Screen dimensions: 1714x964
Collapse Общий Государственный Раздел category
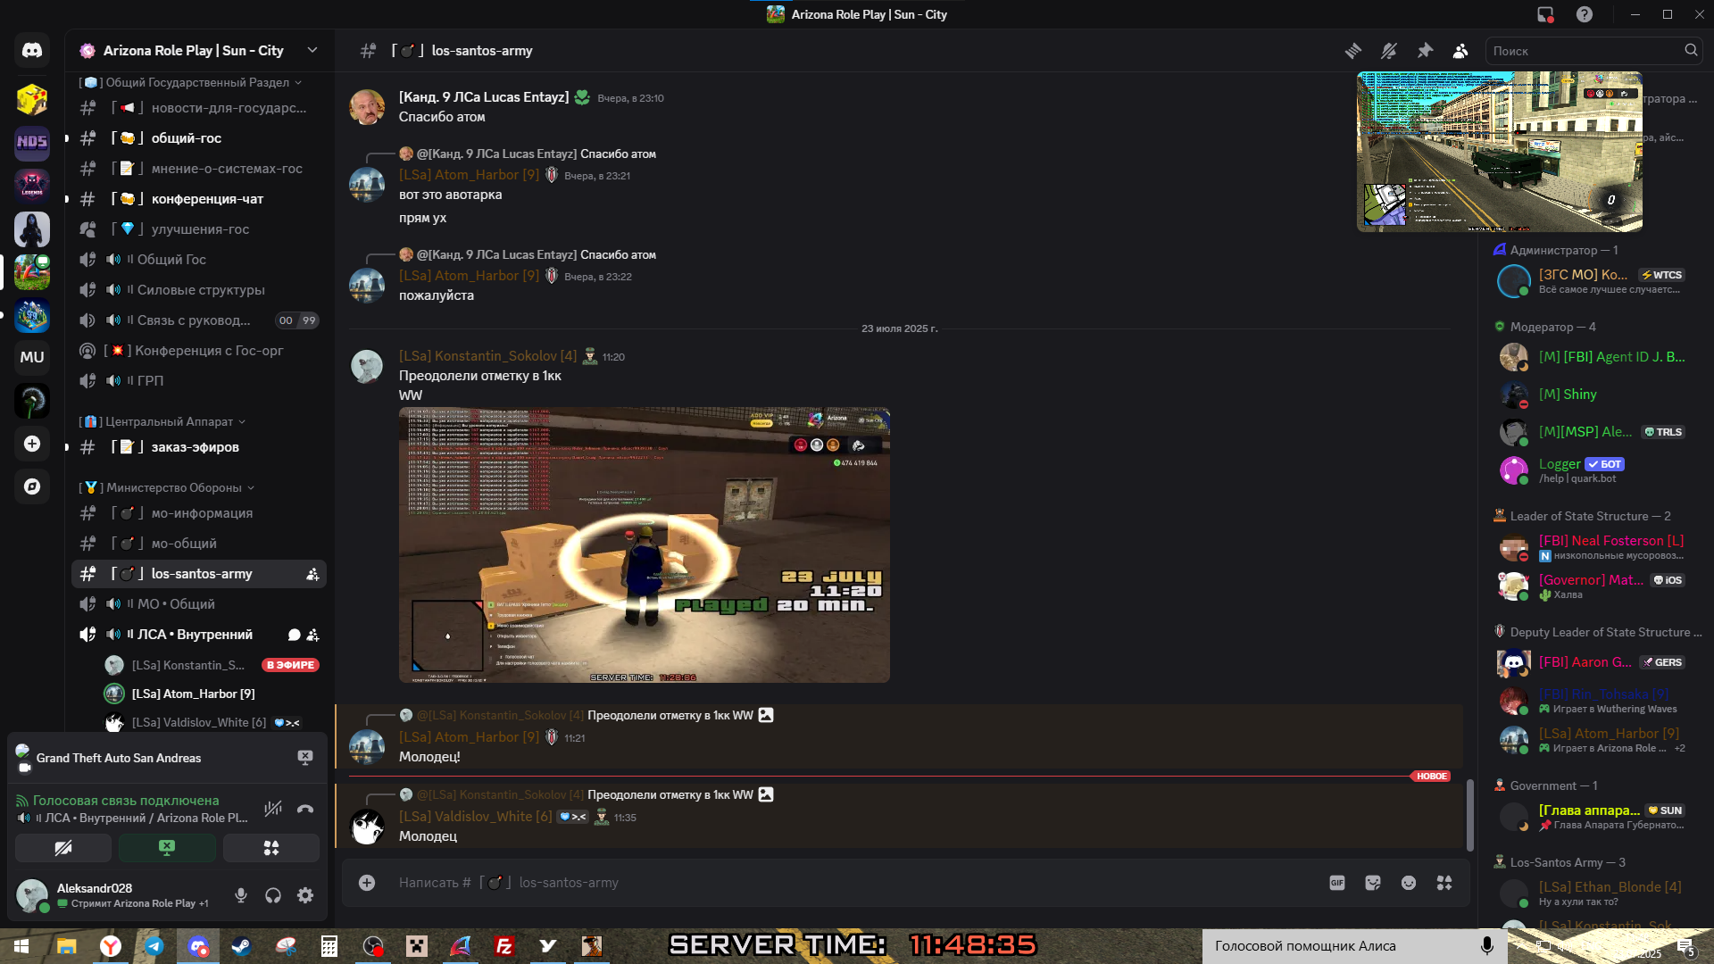[x=191, y=82]
